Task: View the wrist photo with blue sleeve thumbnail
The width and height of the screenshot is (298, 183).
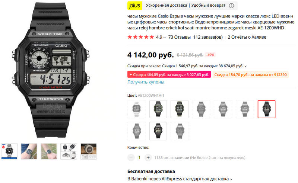Action: tap(29, 151)
